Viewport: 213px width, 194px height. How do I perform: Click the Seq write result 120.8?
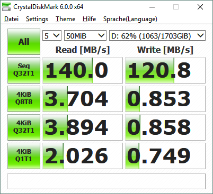(x=165, y=70)
